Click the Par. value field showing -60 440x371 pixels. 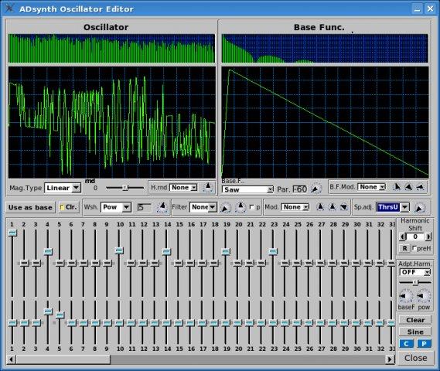(x=300, y=189)
